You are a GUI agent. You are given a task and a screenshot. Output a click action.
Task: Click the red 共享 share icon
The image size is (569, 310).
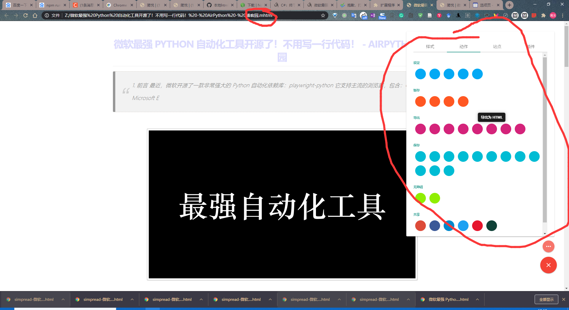pos(477,226)
